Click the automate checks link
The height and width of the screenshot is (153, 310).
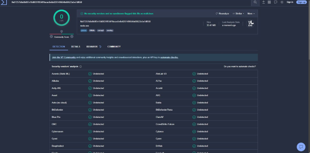click(169, 58)
